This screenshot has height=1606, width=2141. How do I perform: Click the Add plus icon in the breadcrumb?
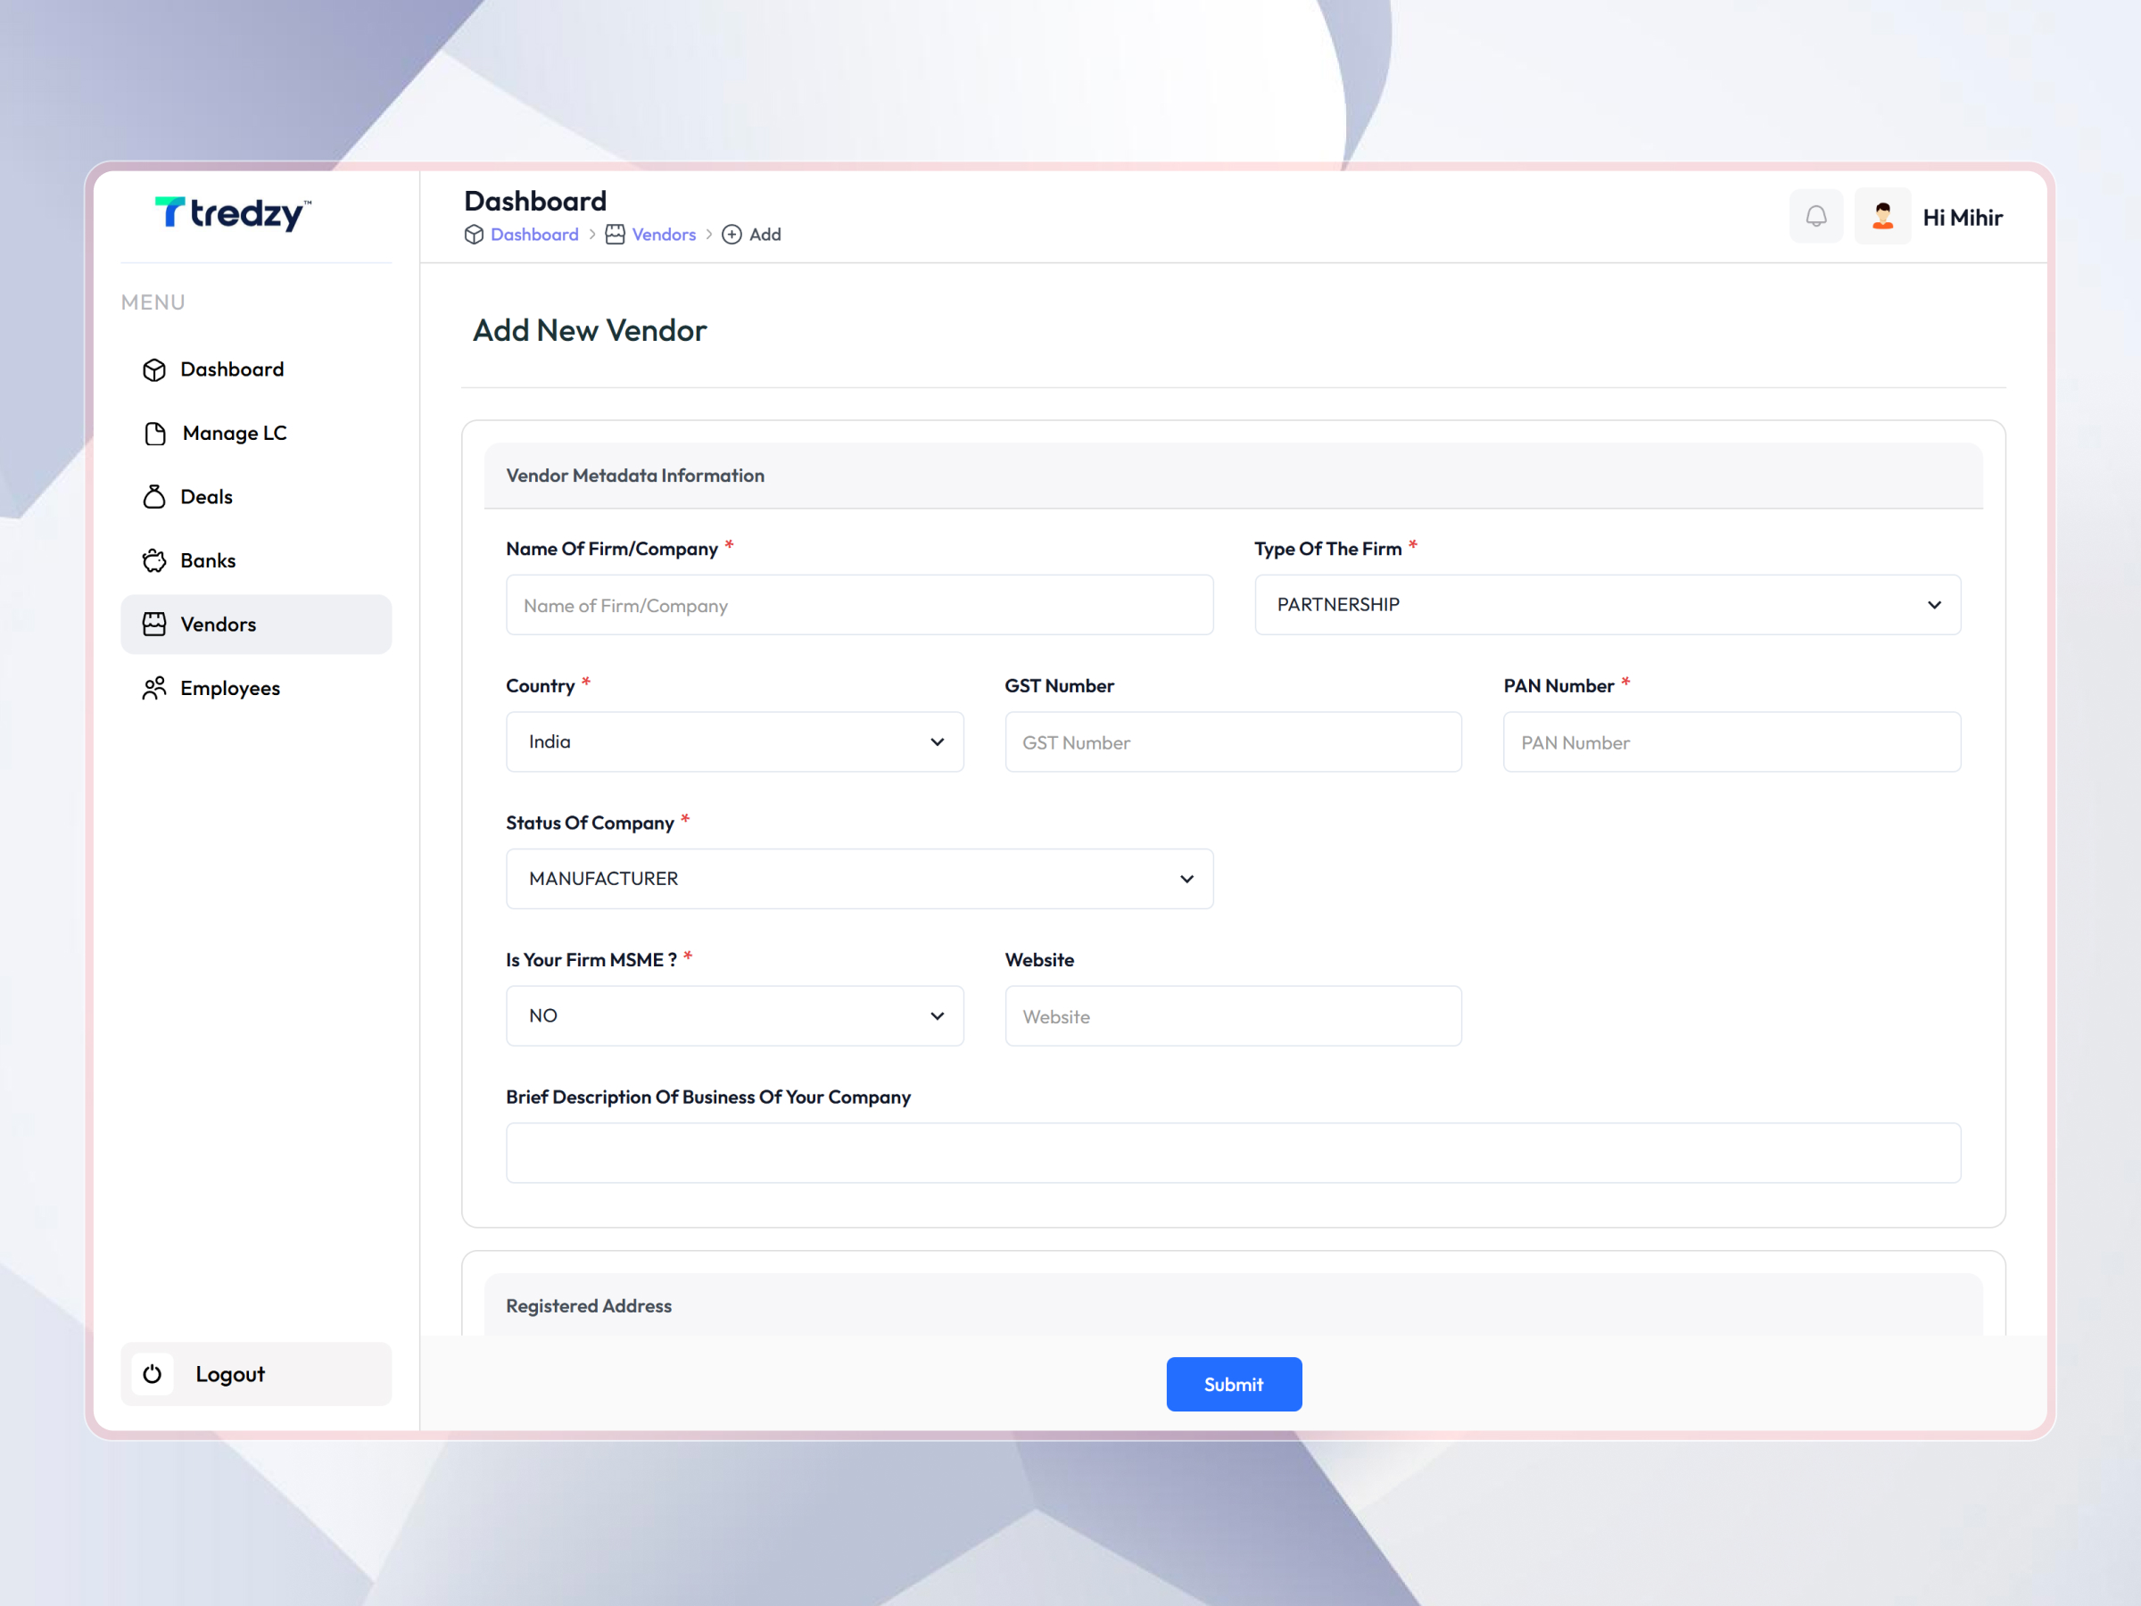732,235
